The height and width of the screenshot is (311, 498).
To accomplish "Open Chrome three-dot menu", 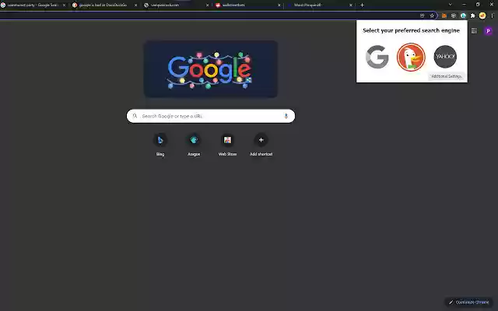I will [x=492, y=16].
